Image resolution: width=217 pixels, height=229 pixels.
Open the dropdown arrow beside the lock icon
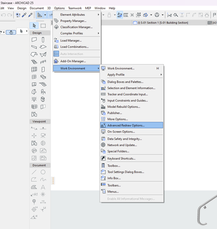(115, 15)
